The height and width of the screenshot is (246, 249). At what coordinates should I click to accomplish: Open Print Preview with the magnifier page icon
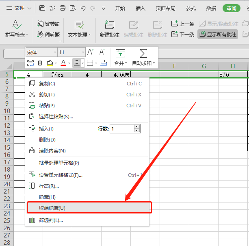[73, 8]
